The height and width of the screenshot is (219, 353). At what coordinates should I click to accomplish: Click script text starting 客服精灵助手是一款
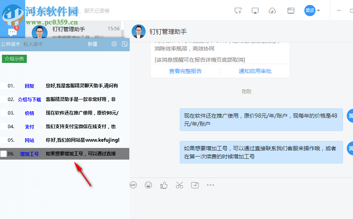coord(81,99)
